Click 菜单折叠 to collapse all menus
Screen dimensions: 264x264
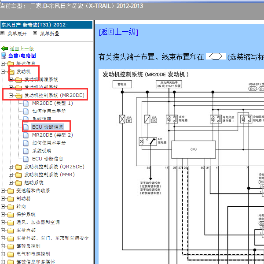coord(49,33)
